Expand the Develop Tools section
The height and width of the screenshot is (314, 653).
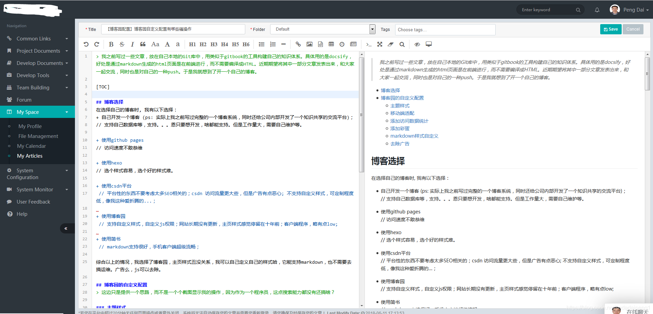click(33, 75)
